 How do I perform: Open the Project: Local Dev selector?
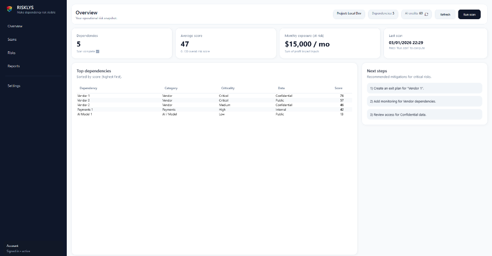tap(349, 14)
